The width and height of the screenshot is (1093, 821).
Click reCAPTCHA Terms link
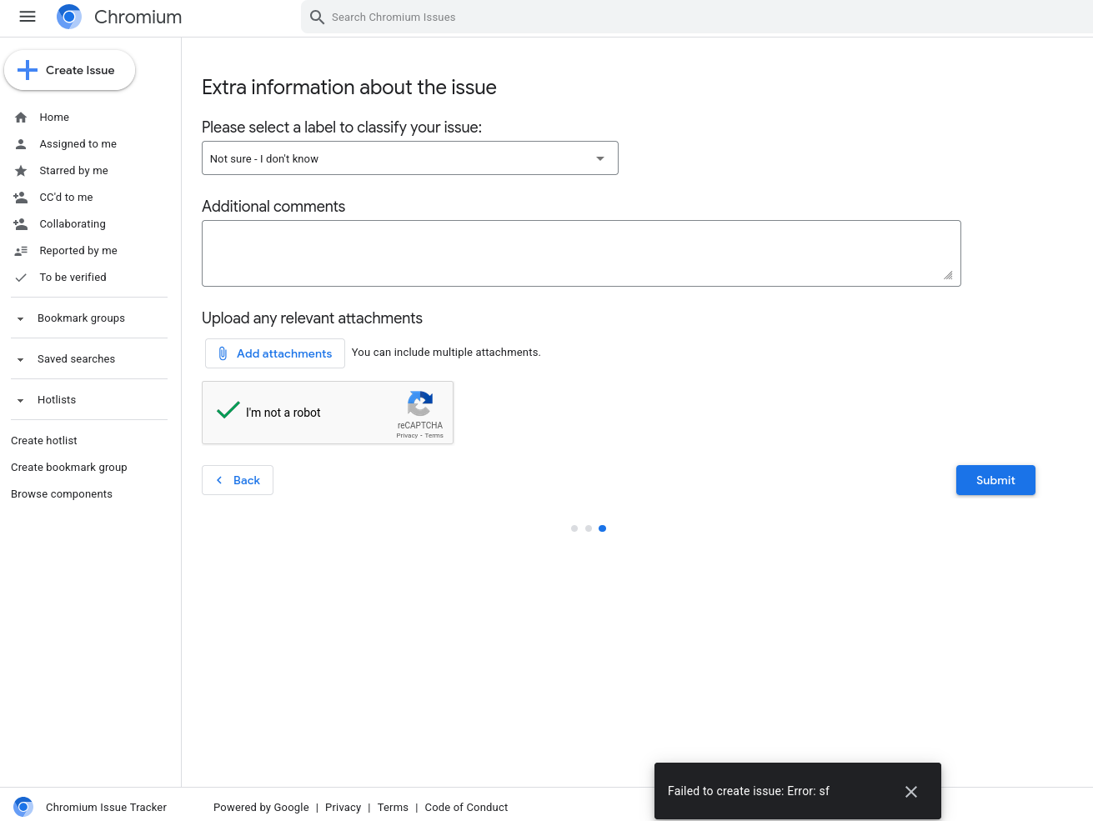coord(434,436)
